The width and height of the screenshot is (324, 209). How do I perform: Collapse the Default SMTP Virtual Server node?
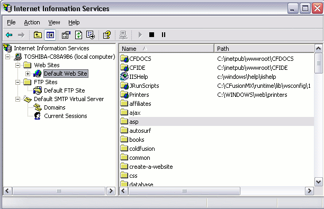click(18, 99)
